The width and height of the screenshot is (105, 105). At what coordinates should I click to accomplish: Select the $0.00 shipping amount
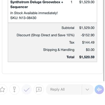tap(90, 50)
